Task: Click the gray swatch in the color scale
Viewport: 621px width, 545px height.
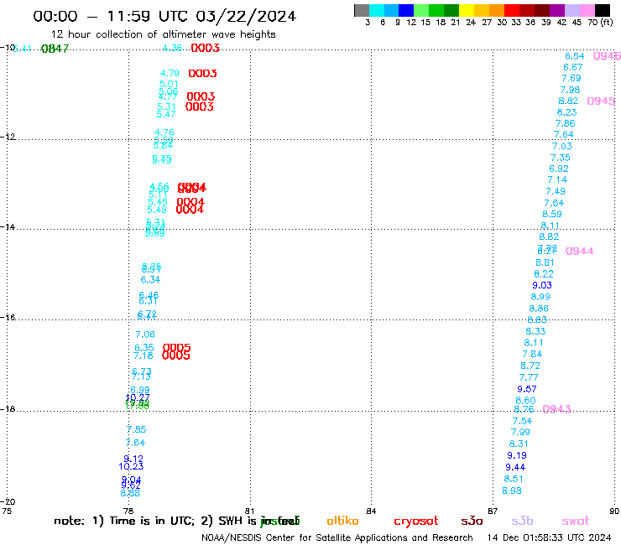Action: [362, 10]
